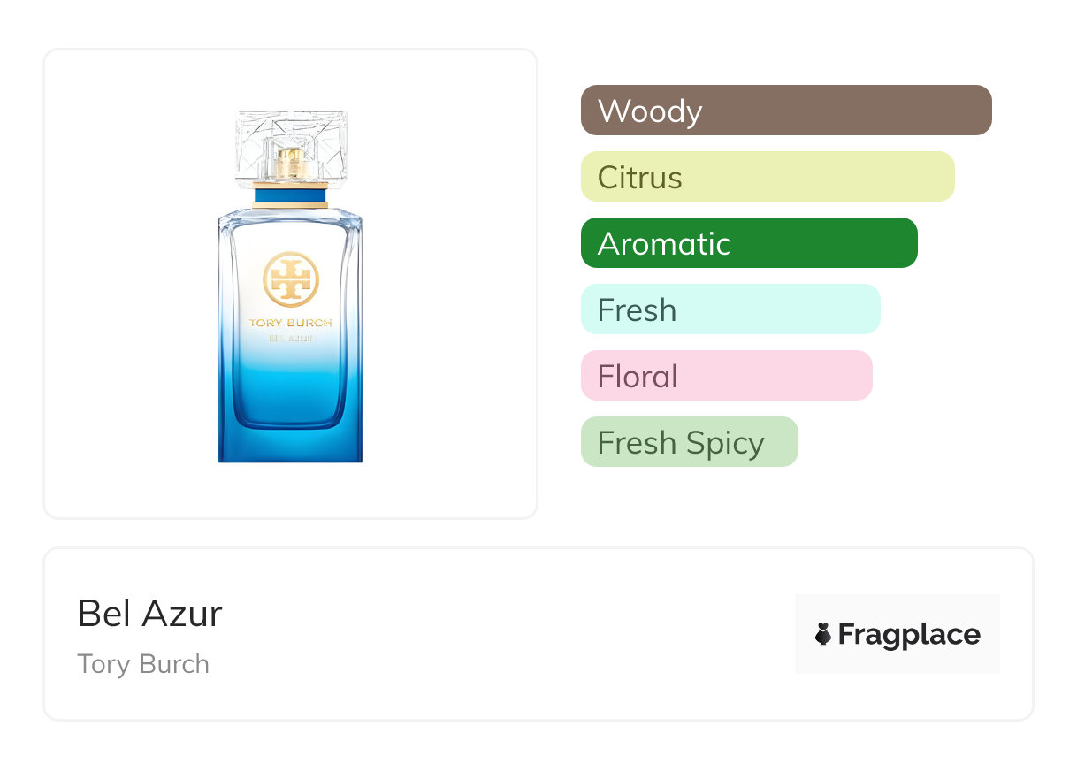Click the blue collar ring on the bottle neck
This screenshot has width=1077, height=764.
(291, 195)
